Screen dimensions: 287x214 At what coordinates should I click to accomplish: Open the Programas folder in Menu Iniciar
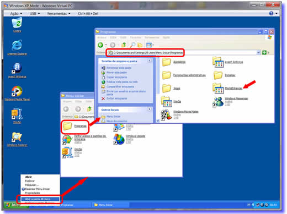(75, 126)
